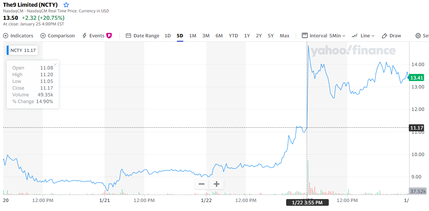This screenshot has height=211, width=429.
Task: Expand the Interval 5Min dropdown
Action: 327,36
